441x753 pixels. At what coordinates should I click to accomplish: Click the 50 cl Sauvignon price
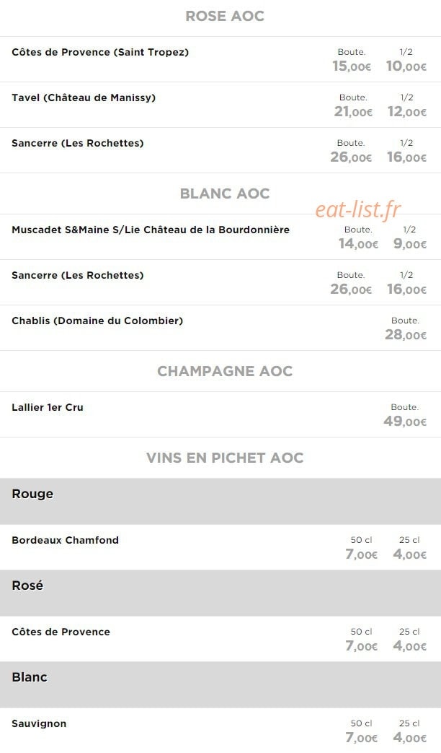(362, 737)
